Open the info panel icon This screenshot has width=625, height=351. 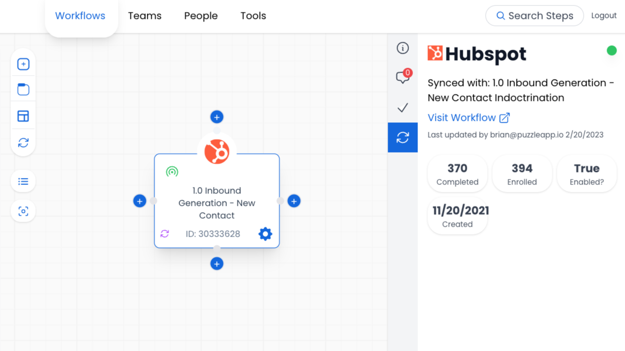coord(403,48)
